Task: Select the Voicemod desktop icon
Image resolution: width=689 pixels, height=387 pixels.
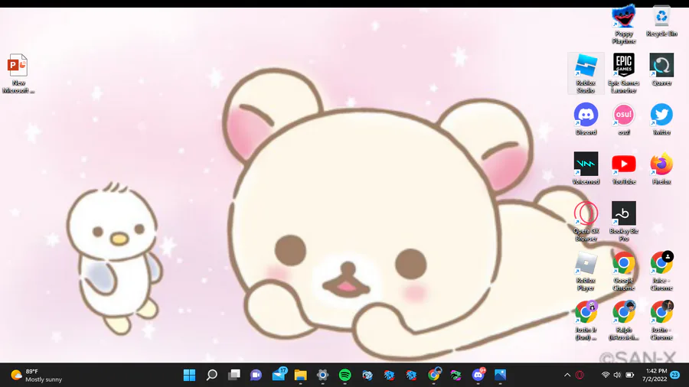Action: [x=586, y=168]
